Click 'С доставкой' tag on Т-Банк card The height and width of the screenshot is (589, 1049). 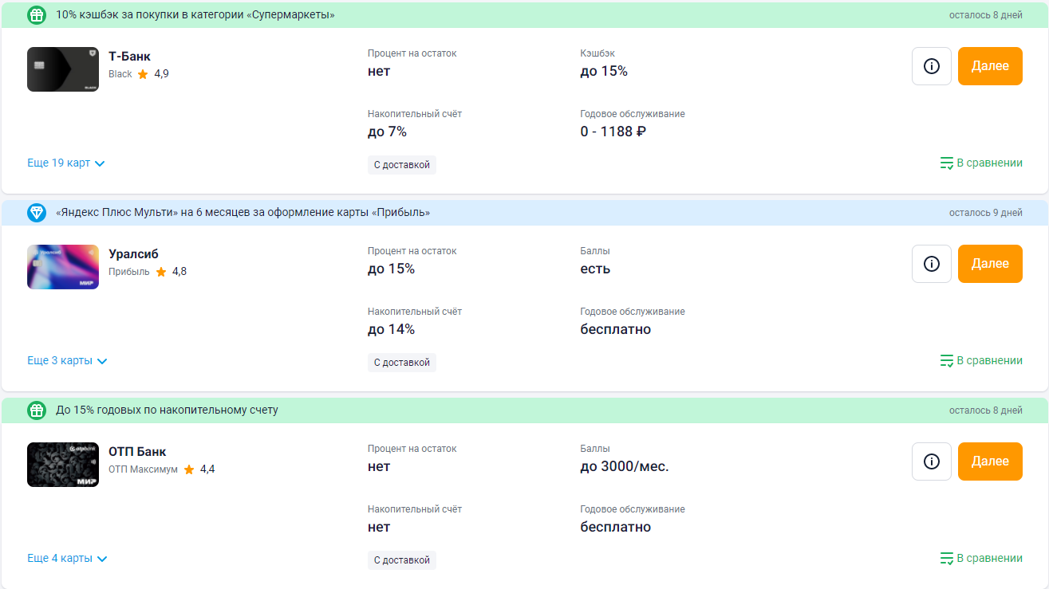[x=402, y=165]
